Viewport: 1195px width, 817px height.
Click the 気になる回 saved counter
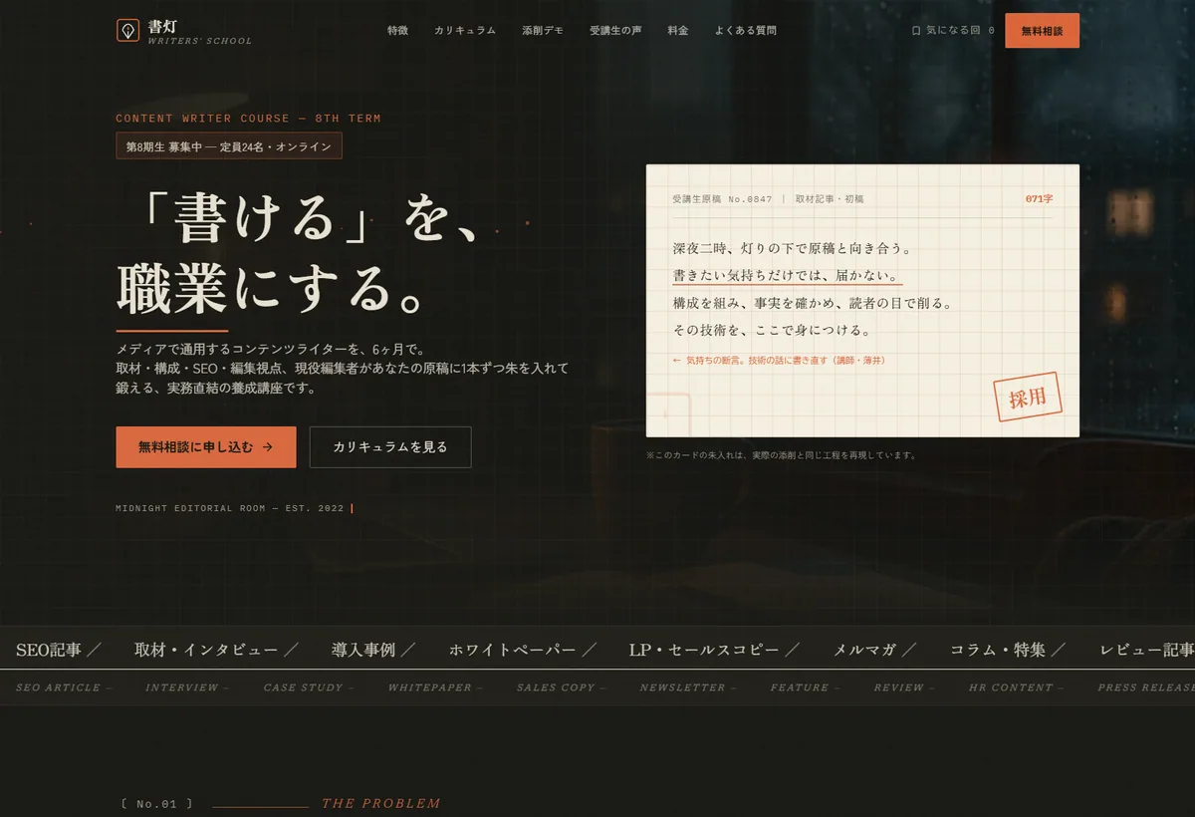coord(953,31)
